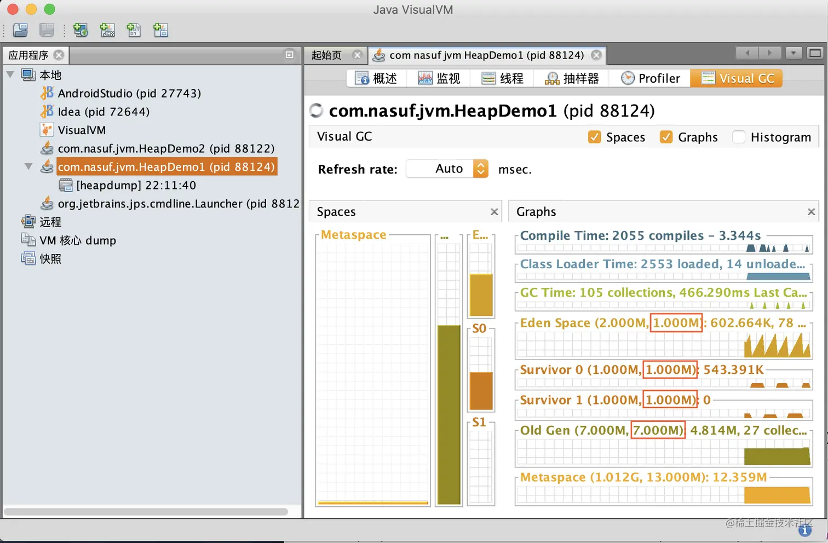Maximize the editor window icon
The image size is (828, 543).
coord(815,53)
